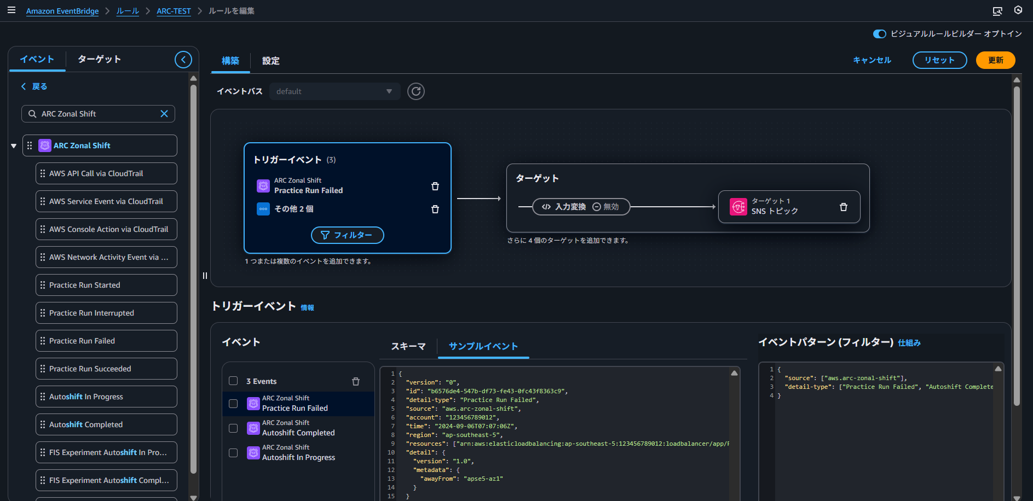Toggle the ビジュアルルールビルダー オプトイン switch
This screenshot has width=1033, height=501.
pos(880,34)
